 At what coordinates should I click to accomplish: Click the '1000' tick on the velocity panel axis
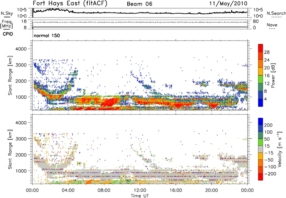21,171
